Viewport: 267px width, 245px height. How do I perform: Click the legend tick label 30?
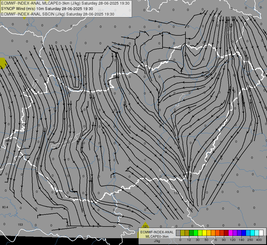tap(198, 240)
